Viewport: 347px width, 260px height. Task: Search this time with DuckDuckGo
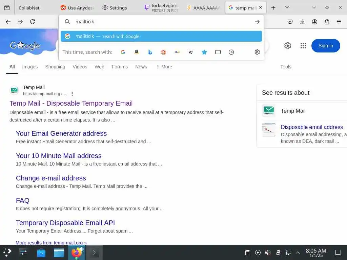(164, 52)
